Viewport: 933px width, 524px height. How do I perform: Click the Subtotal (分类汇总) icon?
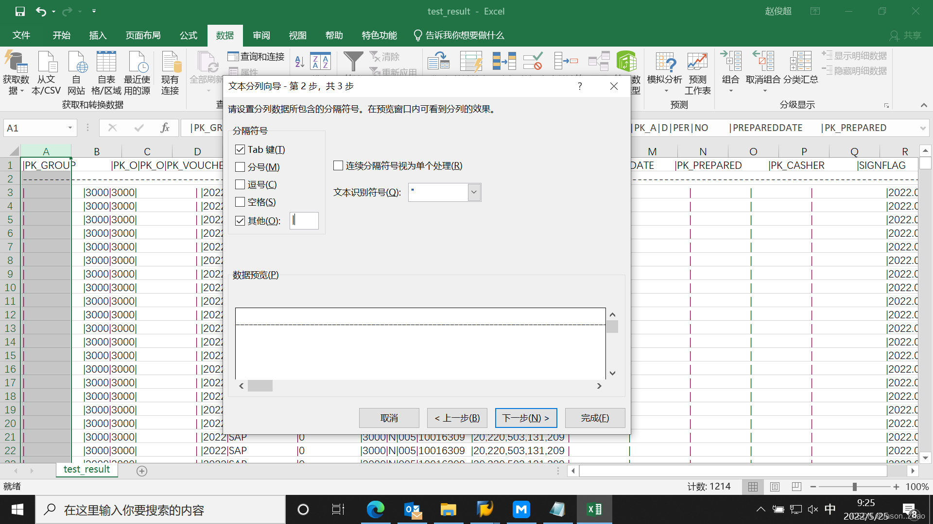click(800, 62)
